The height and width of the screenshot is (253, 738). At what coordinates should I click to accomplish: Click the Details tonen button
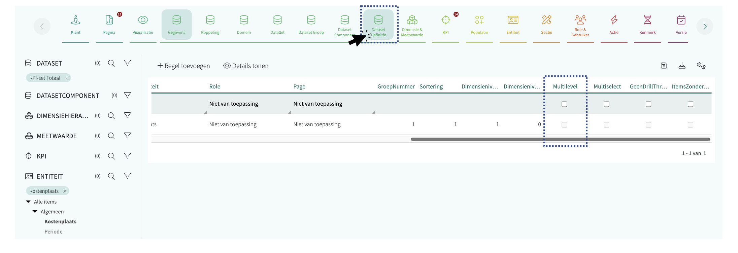click(x=246, y=66)
